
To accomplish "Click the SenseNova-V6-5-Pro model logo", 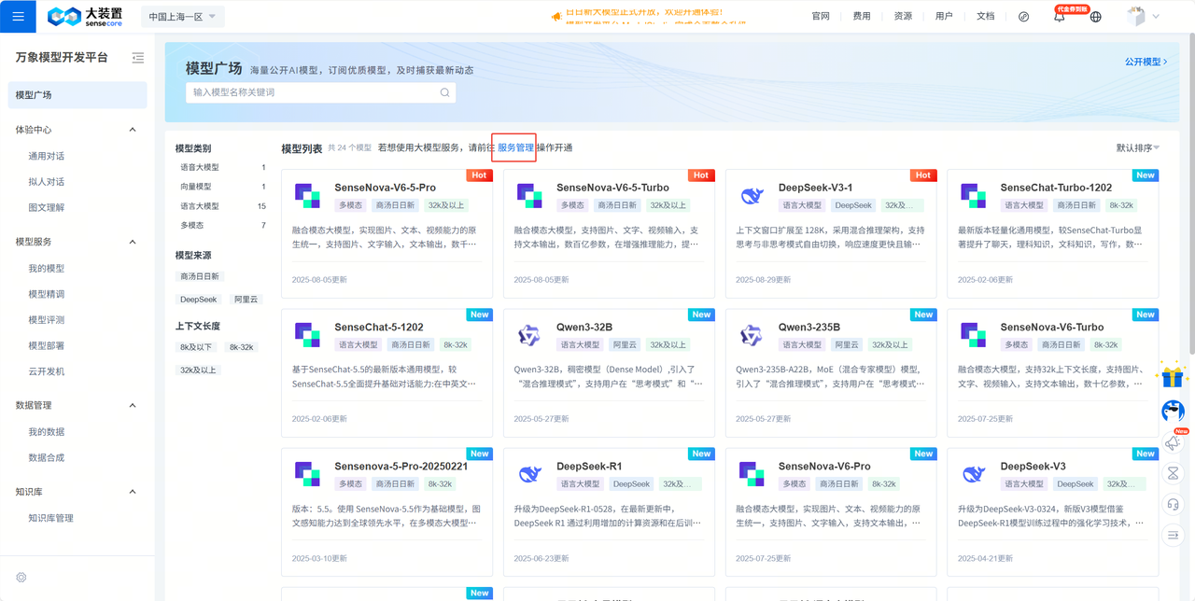I will [x=307, y=195].
